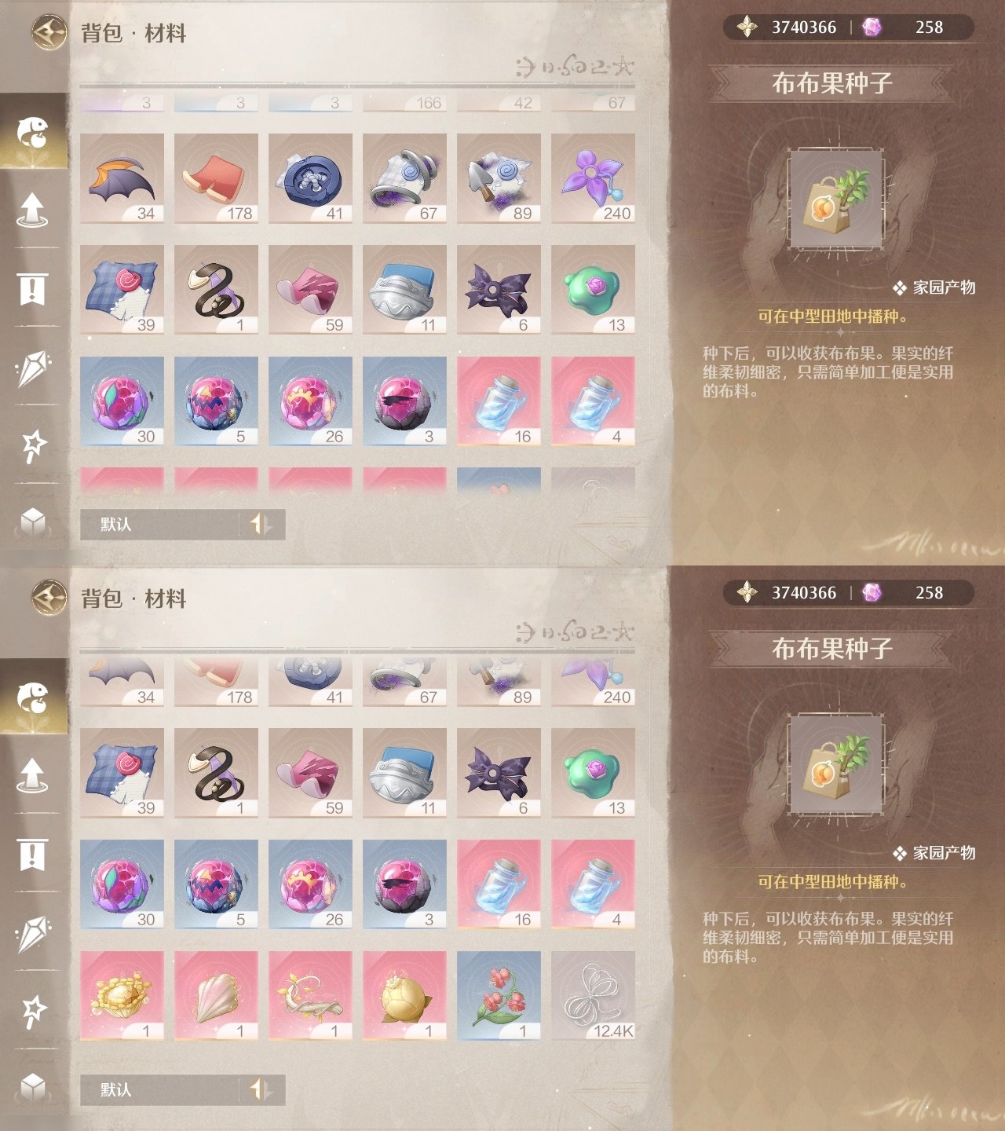Select the white ribbon item showing 12.4K
Screen dimensions: 1005x1131
593,996
